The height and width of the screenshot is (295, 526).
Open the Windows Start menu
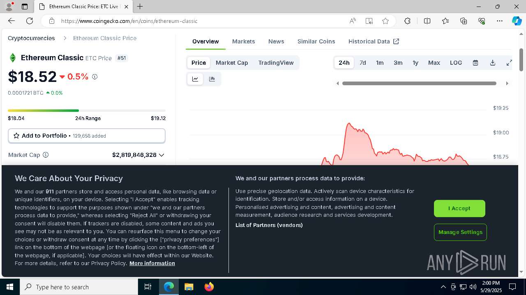point(10,287)
